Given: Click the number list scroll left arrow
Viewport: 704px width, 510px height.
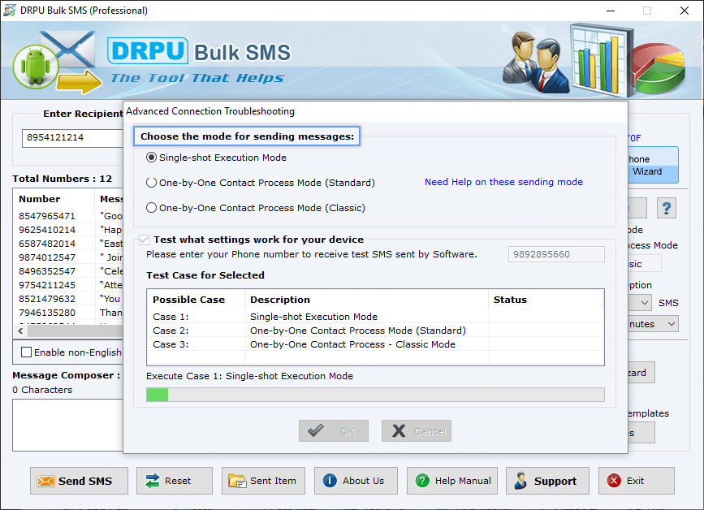Looking at the screenshot, I should coord(20,331).
